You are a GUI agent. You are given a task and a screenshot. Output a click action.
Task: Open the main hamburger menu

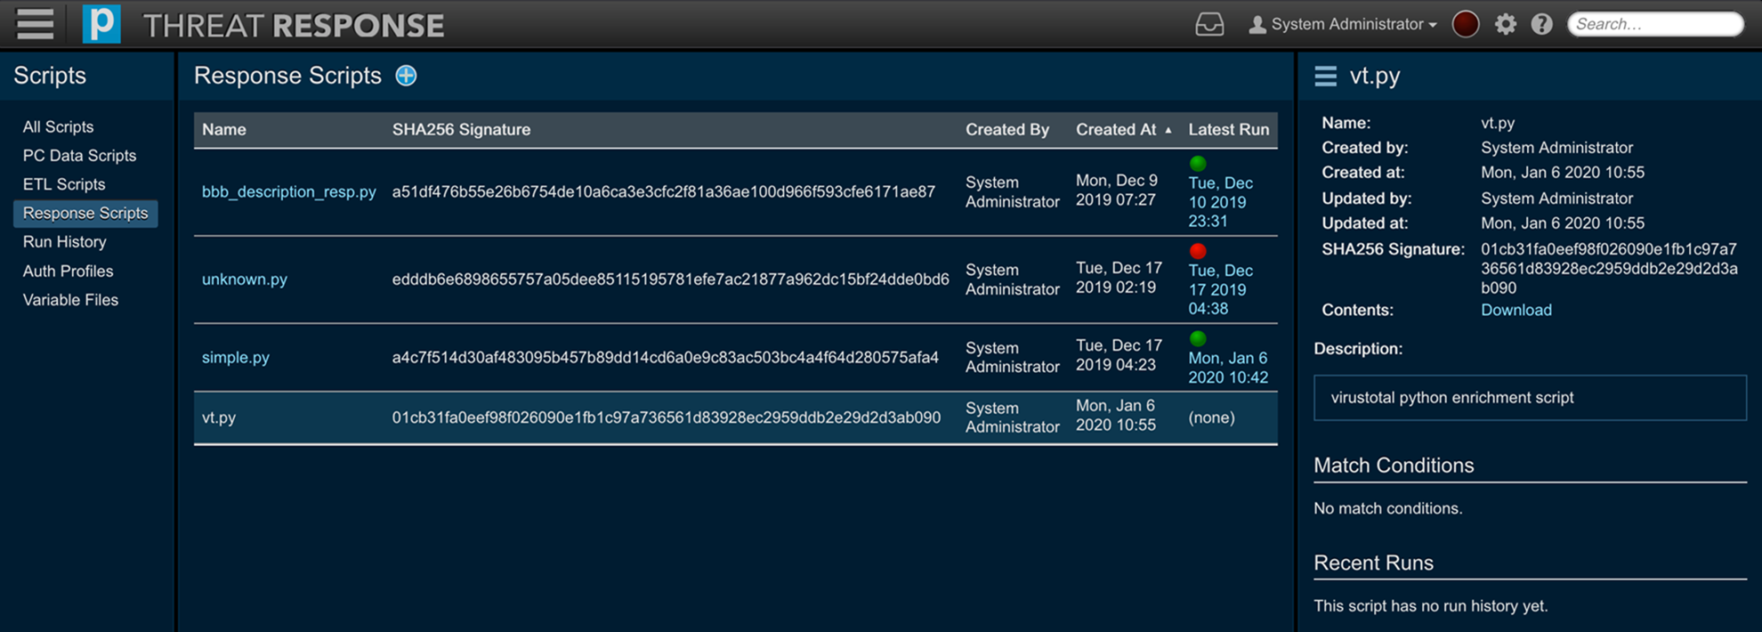35,24
